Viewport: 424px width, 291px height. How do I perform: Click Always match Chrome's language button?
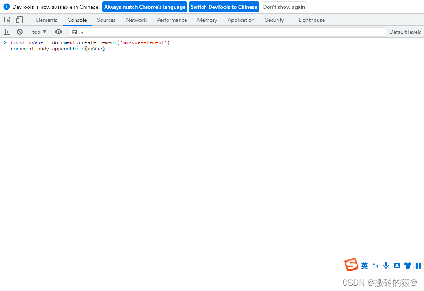[145, 7]
